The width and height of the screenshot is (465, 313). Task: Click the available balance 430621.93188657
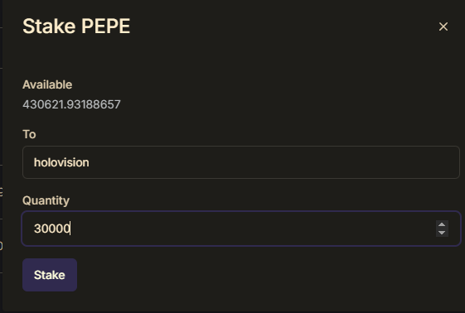71,104
